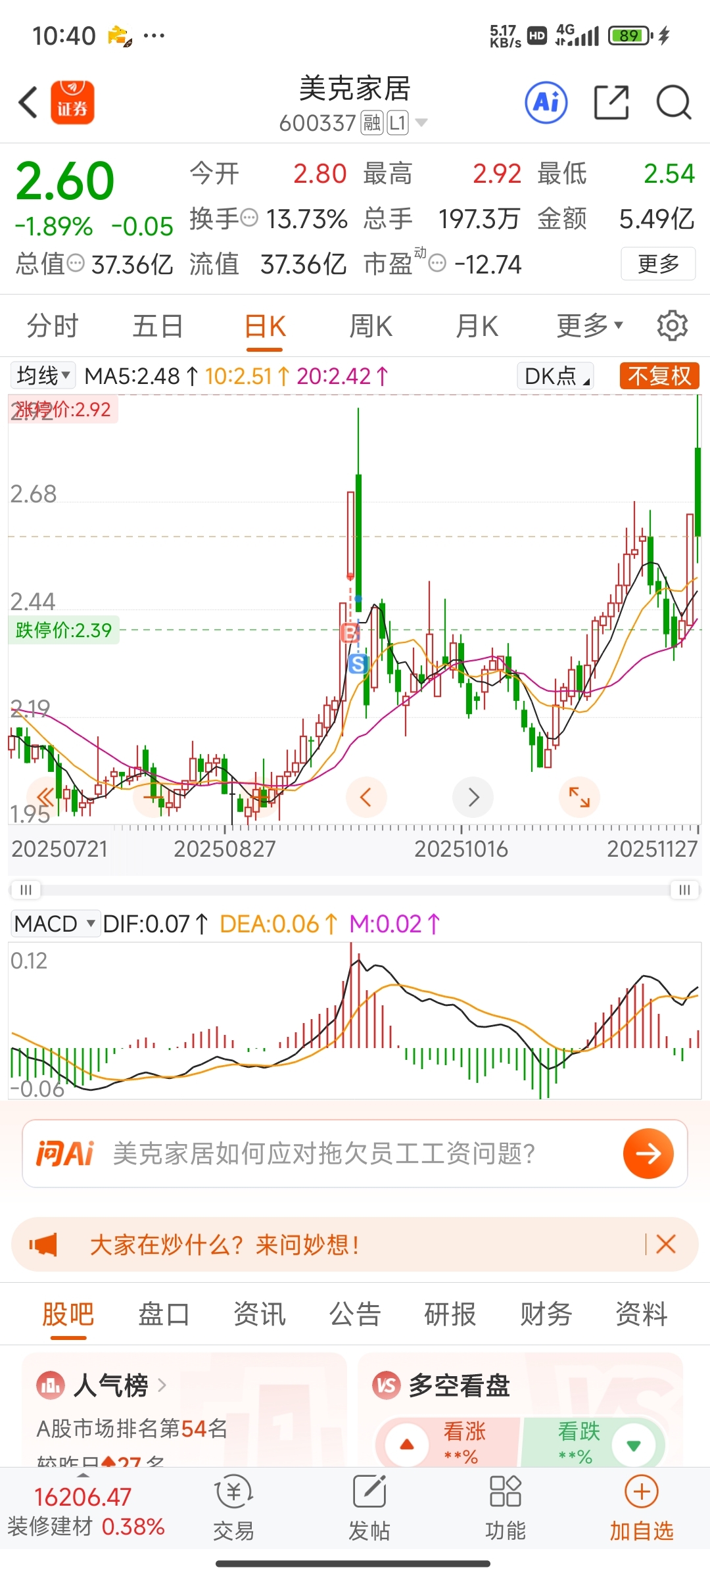Open the search magnifier icon

point(674,103)
